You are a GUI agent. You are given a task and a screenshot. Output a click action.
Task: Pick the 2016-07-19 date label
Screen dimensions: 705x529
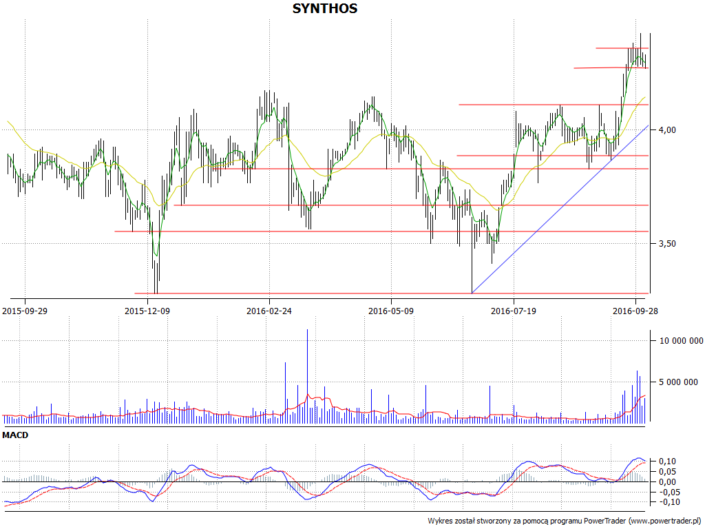tap(514, 311)
